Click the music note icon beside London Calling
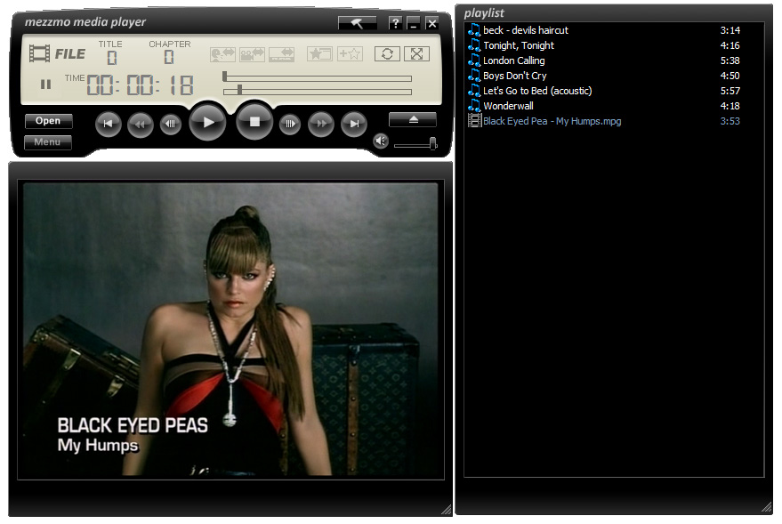 pyautogui.click(x=474, y=60)
